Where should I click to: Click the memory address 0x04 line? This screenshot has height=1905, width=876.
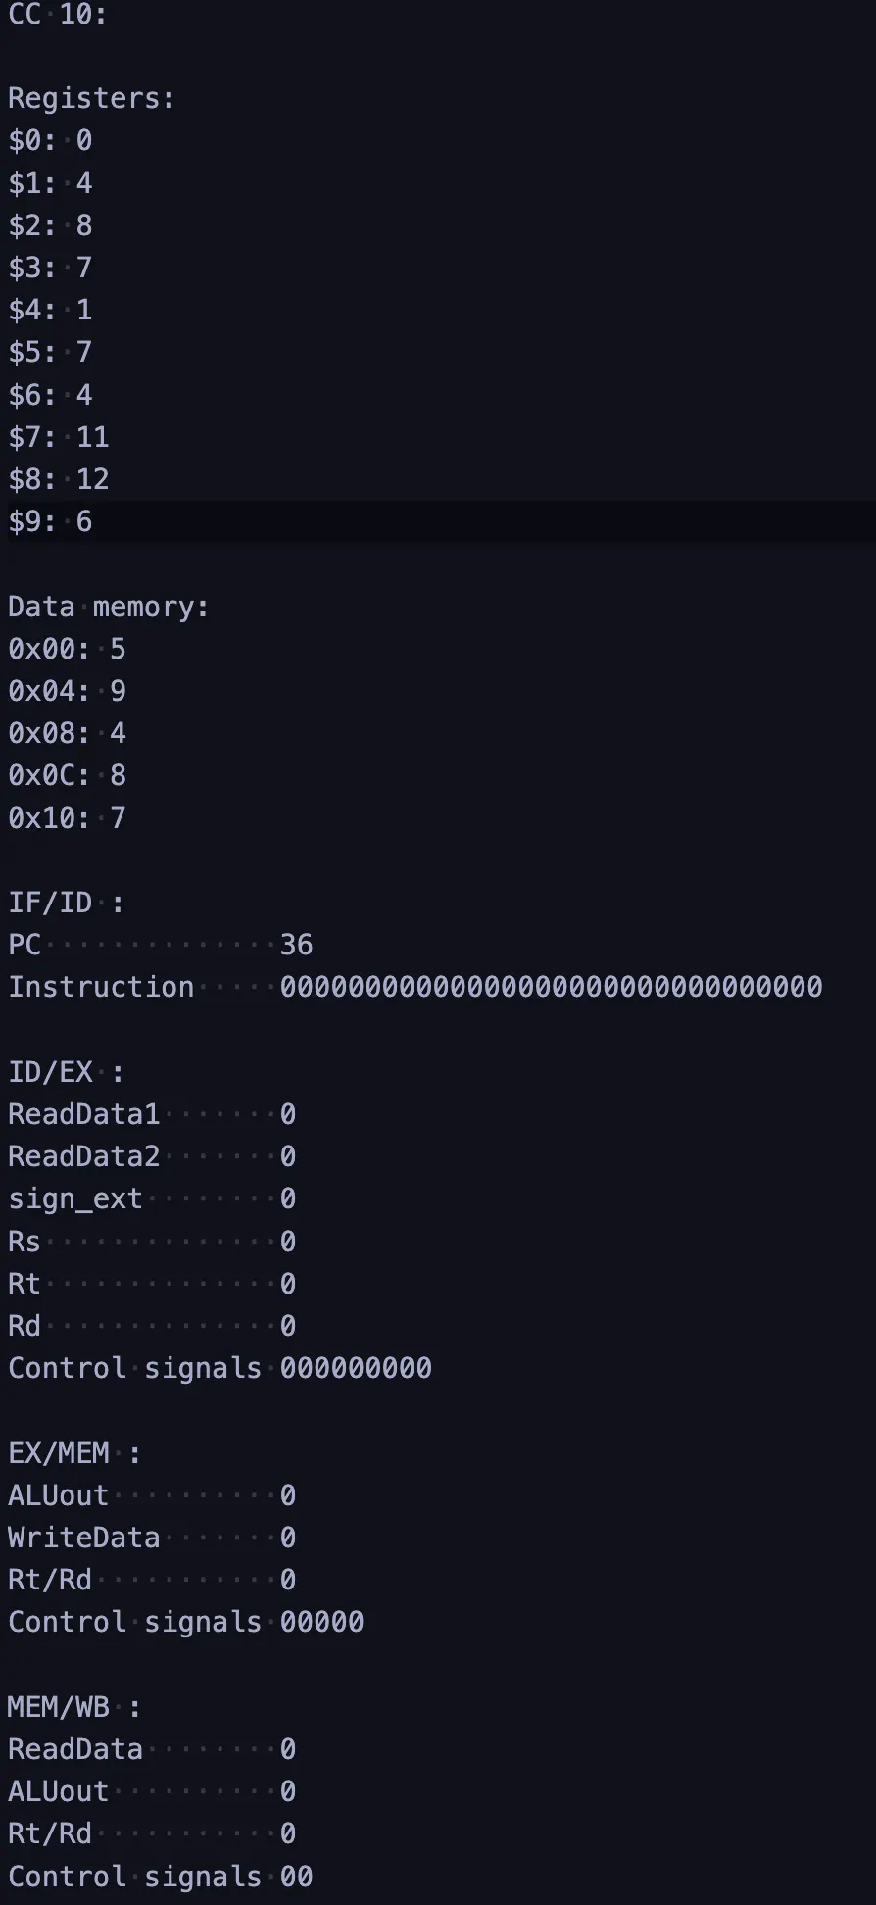pyautogui.click(x=67, y=692)
